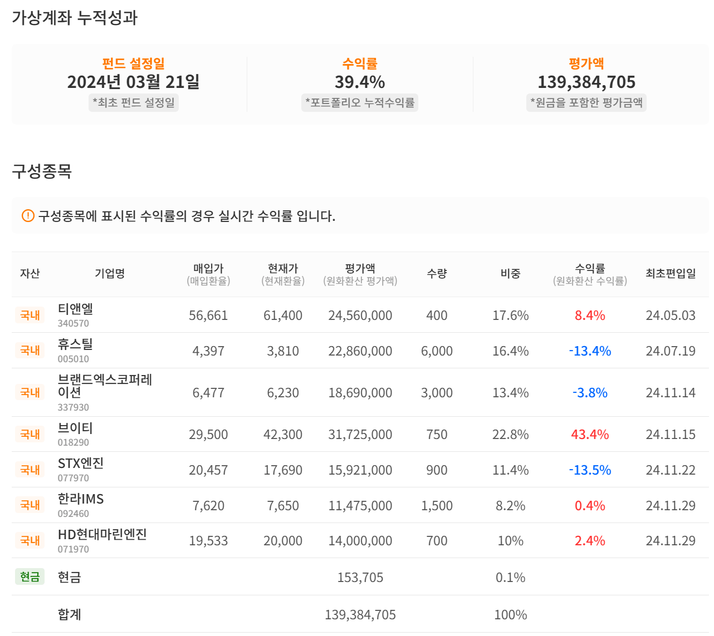714x636 pixels.
Task: Click the current price 42,300
Action: pyautogui.click(x=283, y=435)
